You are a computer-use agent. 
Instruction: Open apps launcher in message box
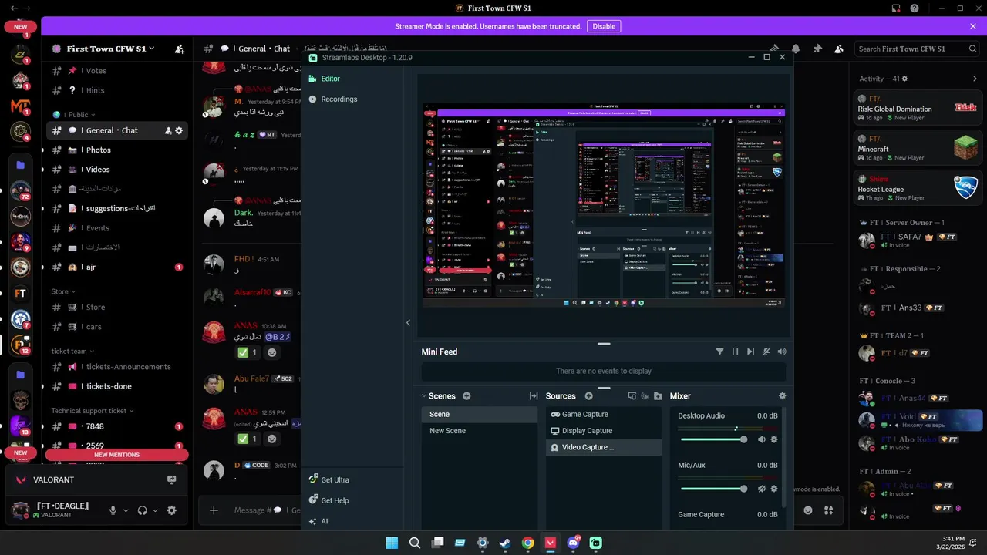829,510
